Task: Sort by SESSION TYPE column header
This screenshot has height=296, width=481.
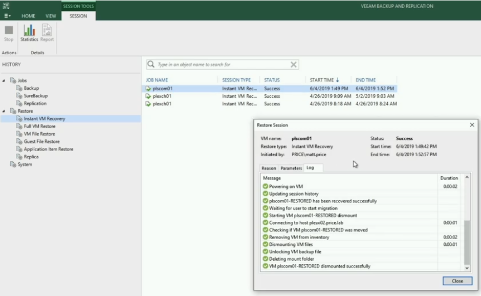Action: click(236, 80)
